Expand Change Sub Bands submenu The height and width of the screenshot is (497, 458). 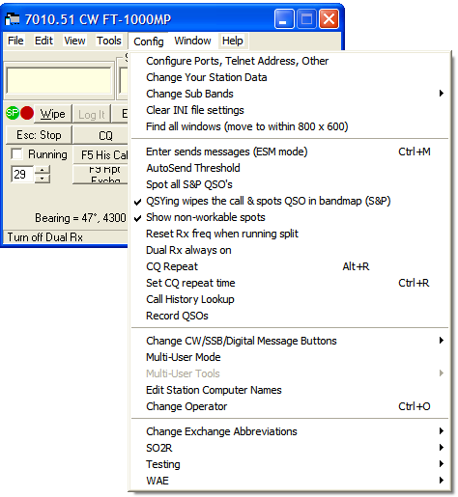tap(290, 94)
